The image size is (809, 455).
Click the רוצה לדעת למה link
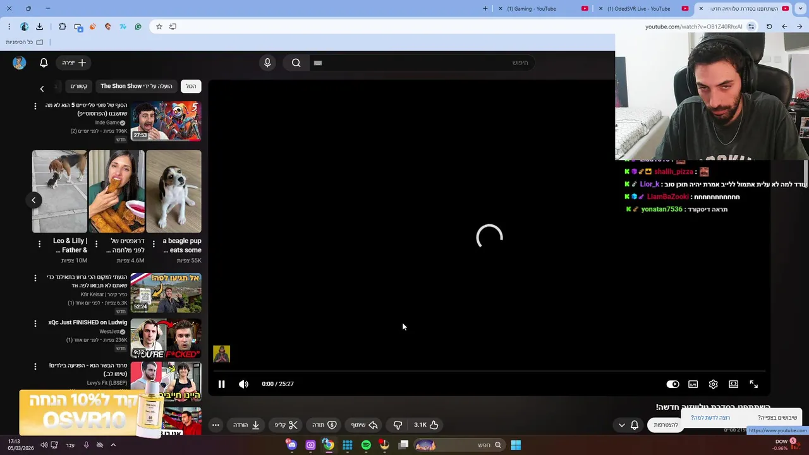pyautogui.click(x=710, y=418)
